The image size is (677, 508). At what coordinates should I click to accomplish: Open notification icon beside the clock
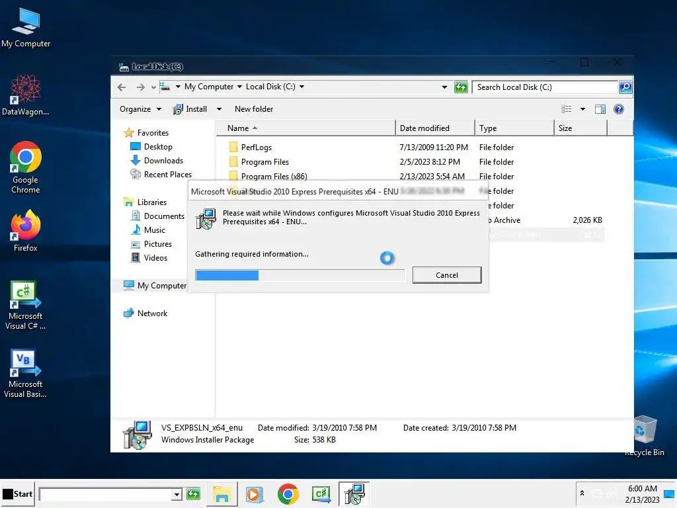669,493
